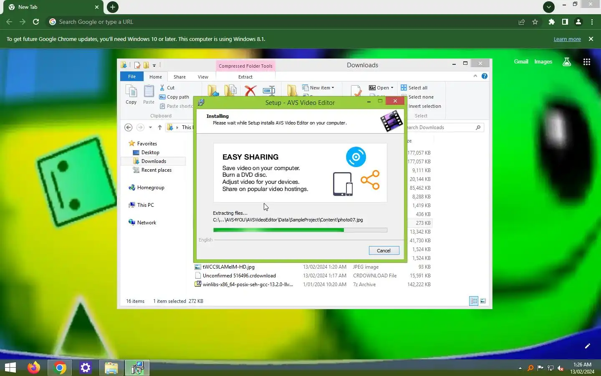Screen dimensions: 601x376
Task: Select Recent places in navigation pane
Action: click(152, 170)
